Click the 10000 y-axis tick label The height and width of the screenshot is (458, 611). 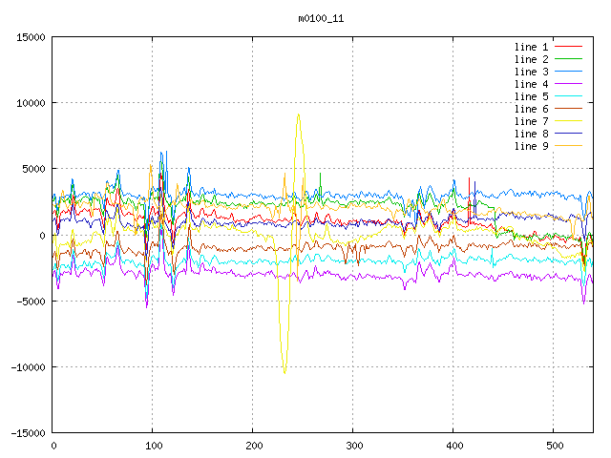[31, 103]
